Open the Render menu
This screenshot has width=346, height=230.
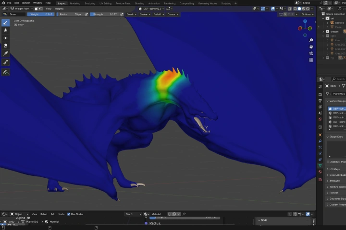pyautogui.click(x=26, y=3)
